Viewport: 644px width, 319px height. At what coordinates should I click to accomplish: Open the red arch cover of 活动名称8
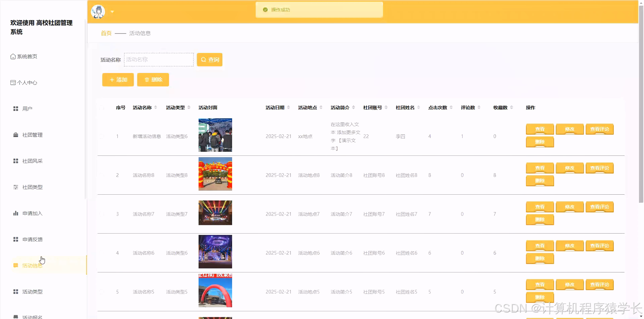click(x=215, y=174)
